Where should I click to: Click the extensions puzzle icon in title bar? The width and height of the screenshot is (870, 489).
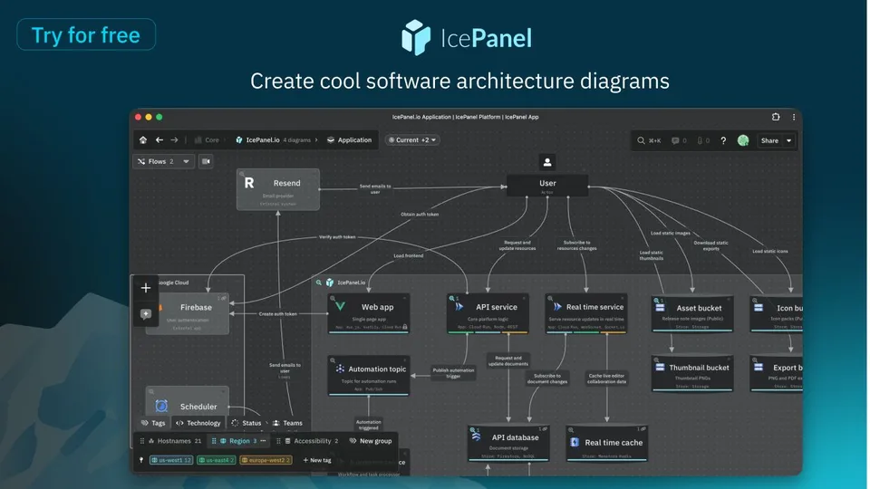776,117
